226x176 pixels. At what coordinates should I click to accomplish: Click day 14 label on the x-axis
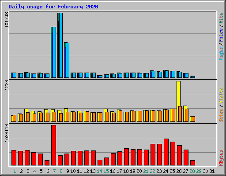(99, 171)
